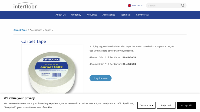Open the About Us menu
This screenshot has height=112, width=200.
click(60, 15)
